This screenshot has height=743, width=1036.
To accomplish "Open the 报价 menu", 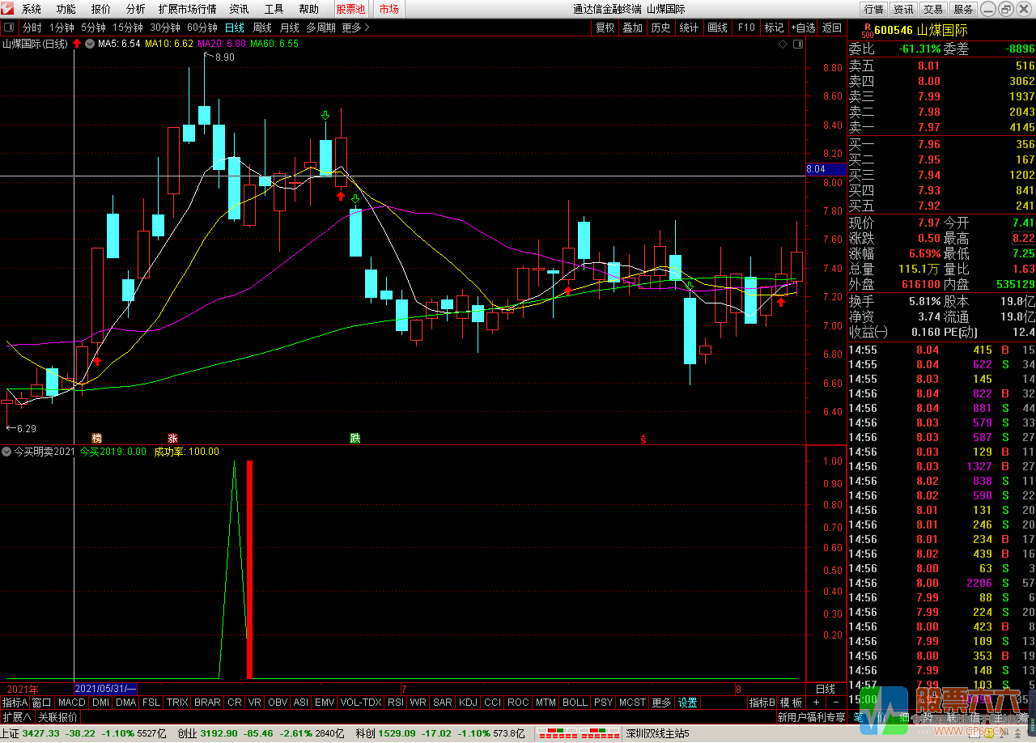I will click(x=101, y=9).
